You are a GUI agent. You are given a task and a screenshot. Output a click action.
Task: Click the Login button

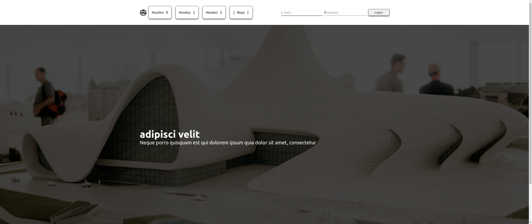[379, 12]
